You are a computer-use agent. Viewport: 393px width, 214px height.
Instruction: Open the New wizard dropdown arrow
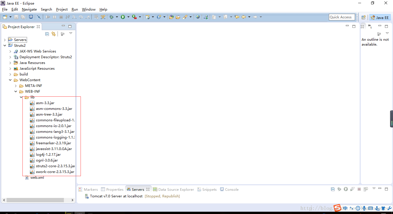point(10,17)
